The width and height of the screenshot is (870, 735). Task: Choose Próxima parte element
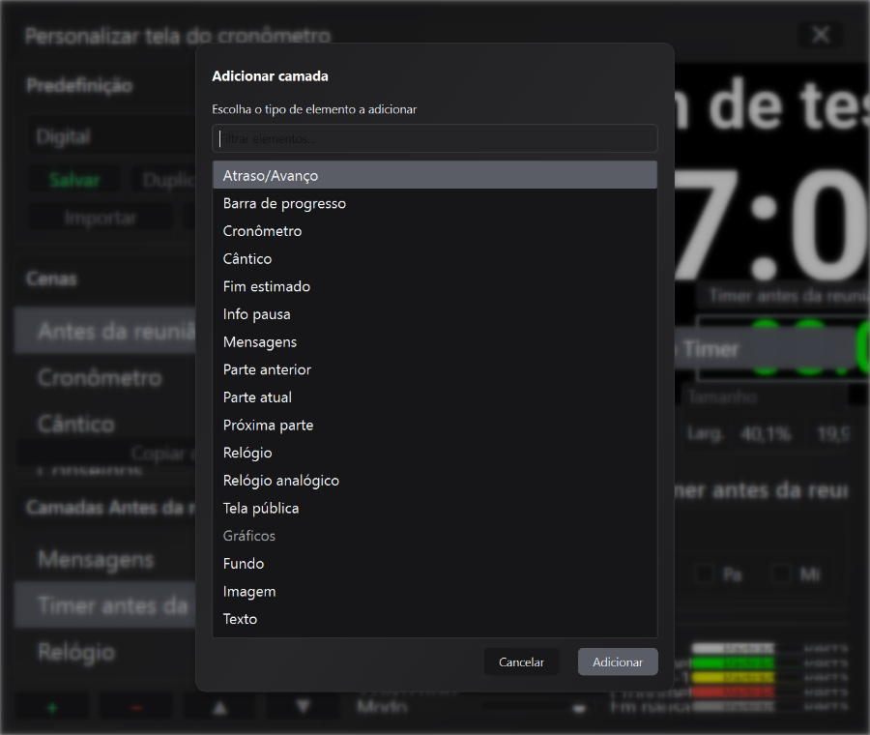point(434,426)
